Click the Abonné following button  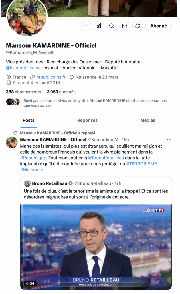click(159, 26)
